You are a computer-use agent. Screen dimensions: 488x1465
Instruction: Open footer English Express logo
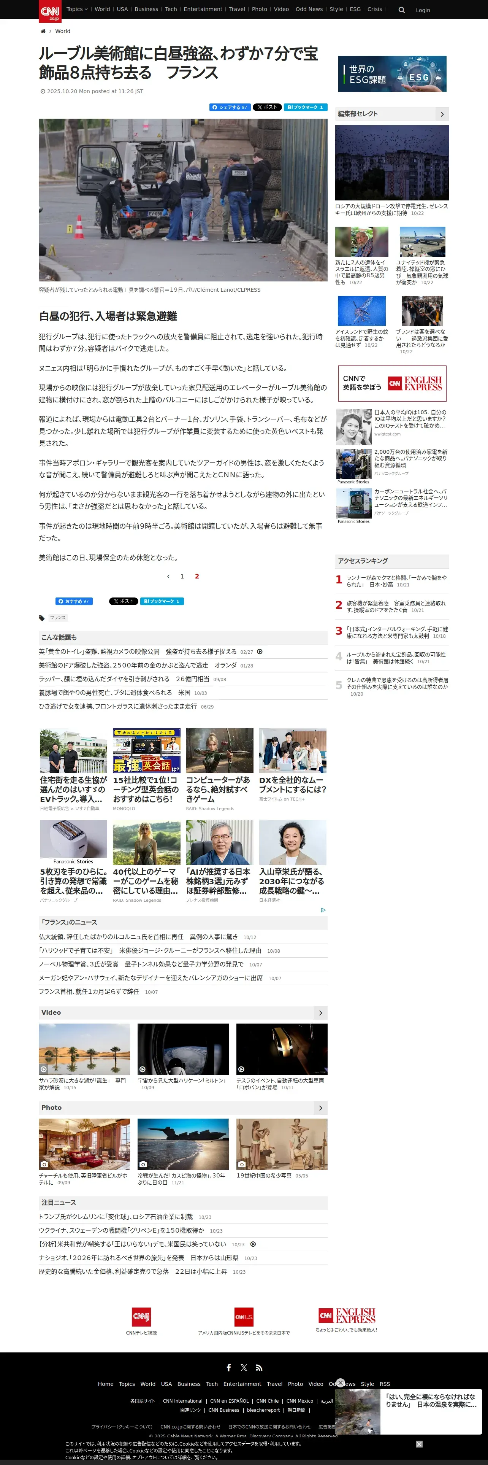(347, 1316)
